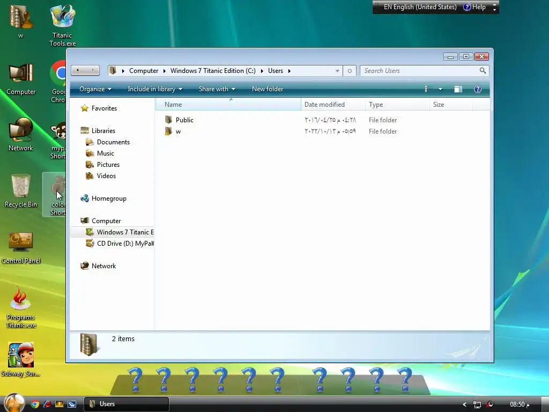549x412 pixels.
Task: Click the '2 items' status text
Action: [x=123, y=339]
